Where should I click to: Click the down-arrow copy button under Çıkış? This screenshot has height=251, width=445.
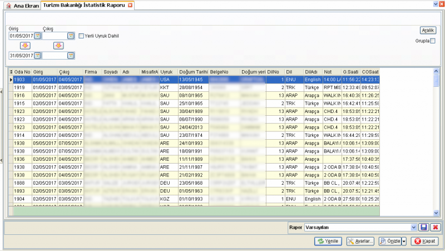click(x=58, y=46)
